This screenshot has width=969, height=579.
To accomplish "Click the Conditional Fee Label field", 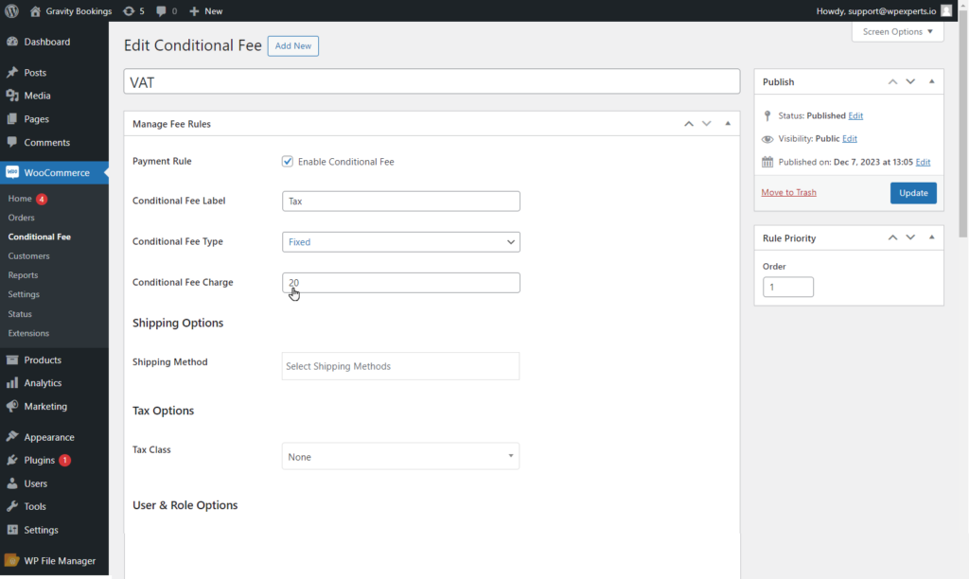I will pos(401,201).
